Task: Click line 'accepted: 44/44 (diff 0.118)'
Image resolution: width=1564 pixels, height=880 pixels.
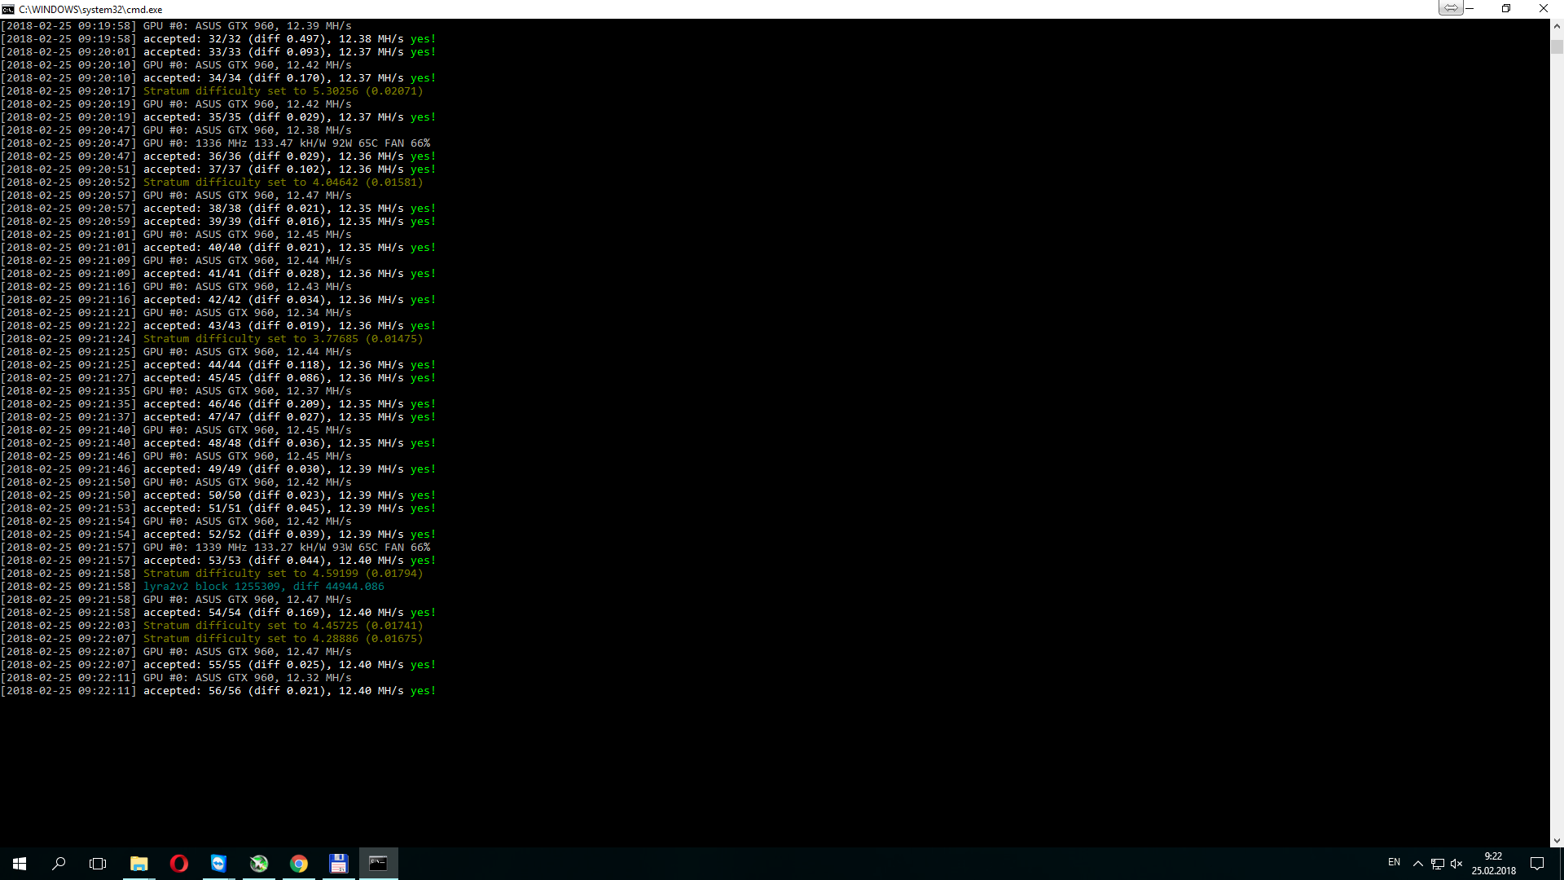Action: [x=218, y=365]
